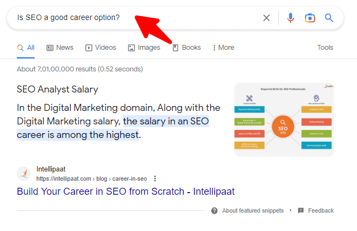Click the question mark featured snippets icon

[x=214, y=210]
